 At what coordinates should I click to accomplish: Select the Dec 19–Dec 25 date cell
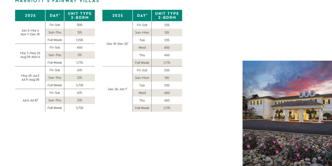[117, 44]
